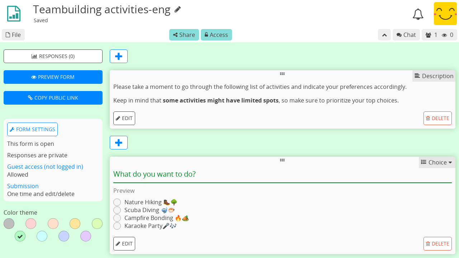This screenshot has height=258, width=459.
Task: Open the notifications bell
Action: [x=418, y=14]
